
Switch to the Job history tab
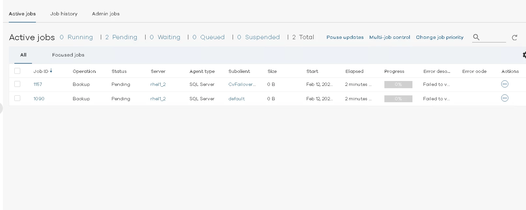coord(64,14)
